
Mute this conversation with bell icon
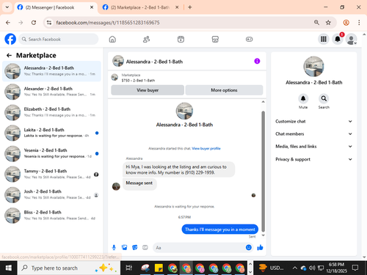(x=303, y=99)
